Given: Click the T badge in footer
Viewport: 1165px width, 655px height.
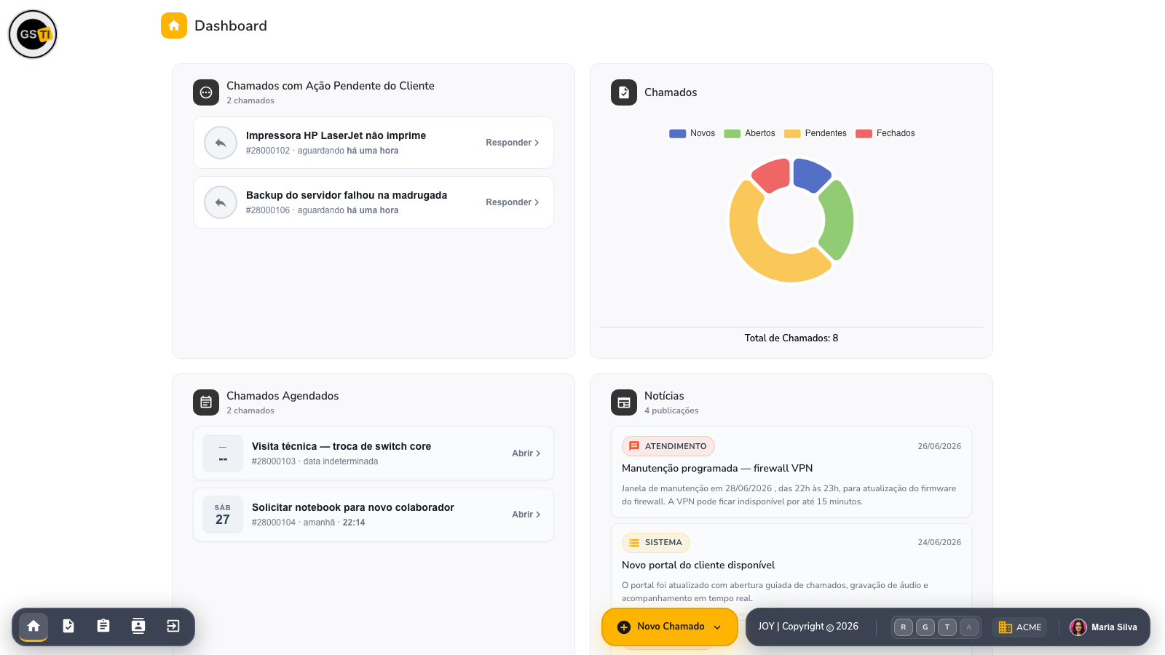Looking at the screenshot, I should tap(947, 627).
